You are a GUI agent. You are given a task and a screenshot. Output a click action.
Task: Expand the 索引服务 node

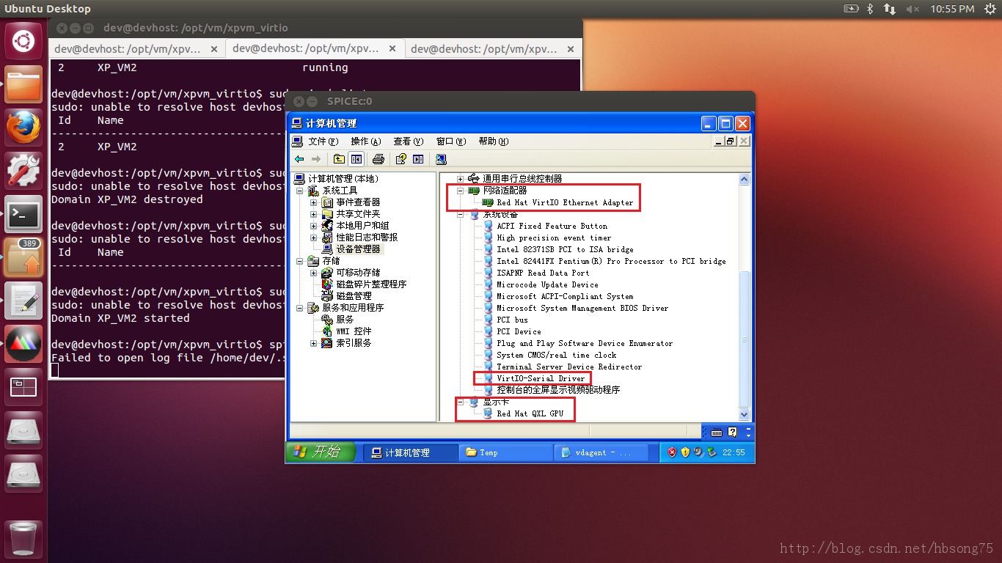(x=314, y=343)
